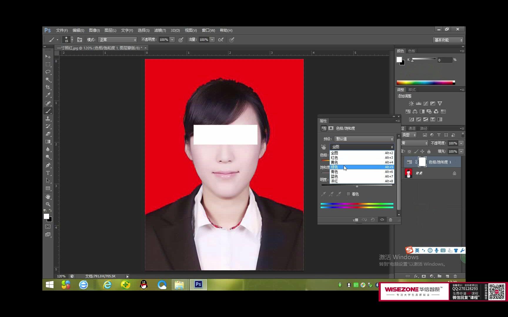The image size is (508, 317).
Task: Choose 红色 from the channel list
Action: [362, 158]
